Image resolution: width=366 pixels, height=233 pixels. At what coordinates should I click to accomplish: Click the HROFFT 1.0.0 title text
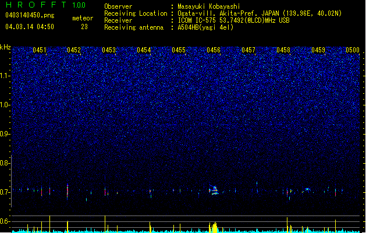click(46, 5)
